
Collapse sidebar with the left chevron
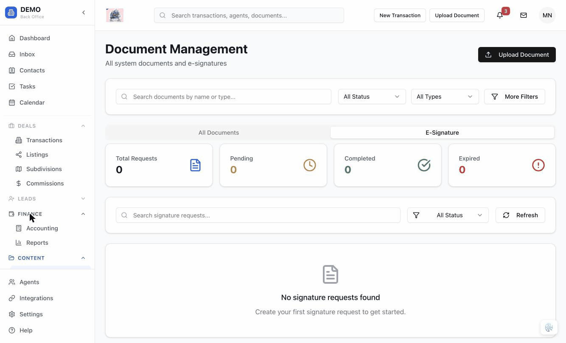(84, 13)
